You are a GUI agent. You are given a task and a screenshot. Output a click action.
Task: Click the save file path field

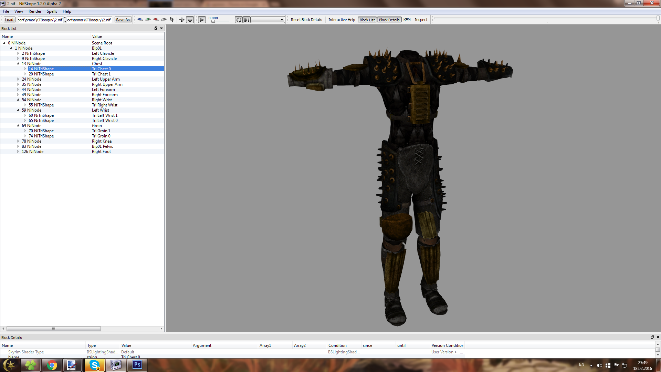(89, 20)
